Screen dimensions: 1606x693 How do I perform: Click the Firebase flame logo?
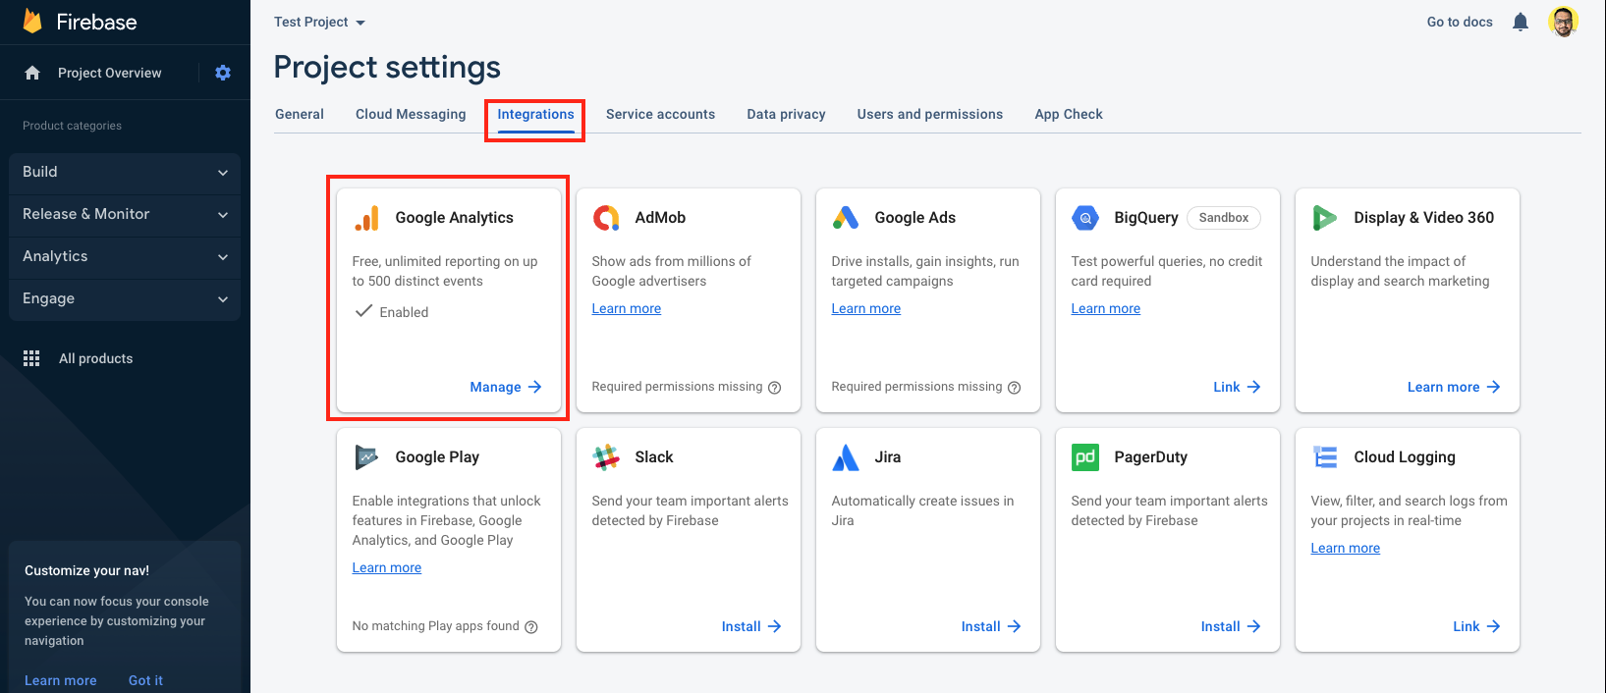pyautogui.click(x=32, y=22)
